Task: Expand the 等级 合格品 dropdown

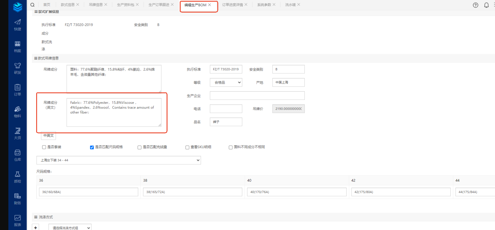Action: [x=226, y=83]
